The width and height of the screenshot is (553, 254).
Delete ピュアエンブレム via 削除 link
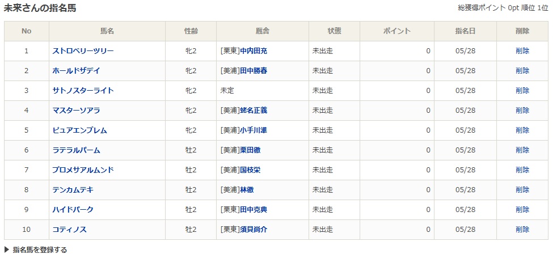[522, 130]
